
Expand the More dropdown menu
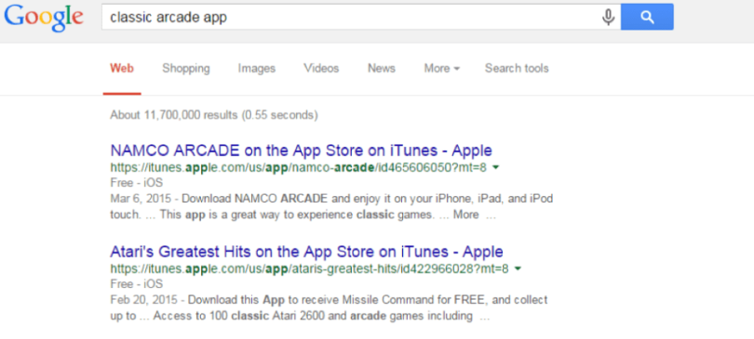pyautogui.click(x=441, y=69)
